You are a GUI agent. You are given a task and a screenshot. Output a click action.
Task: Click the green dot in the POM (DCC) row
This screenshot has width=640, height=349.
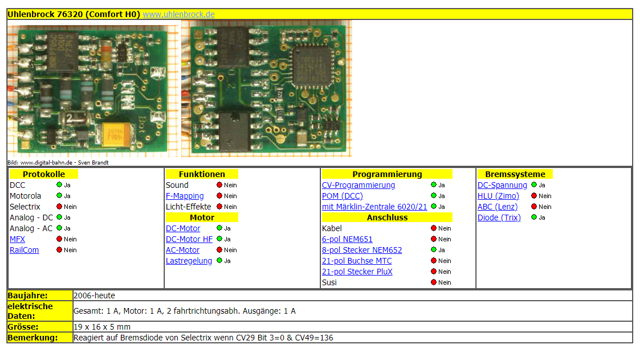click(434, 196)
